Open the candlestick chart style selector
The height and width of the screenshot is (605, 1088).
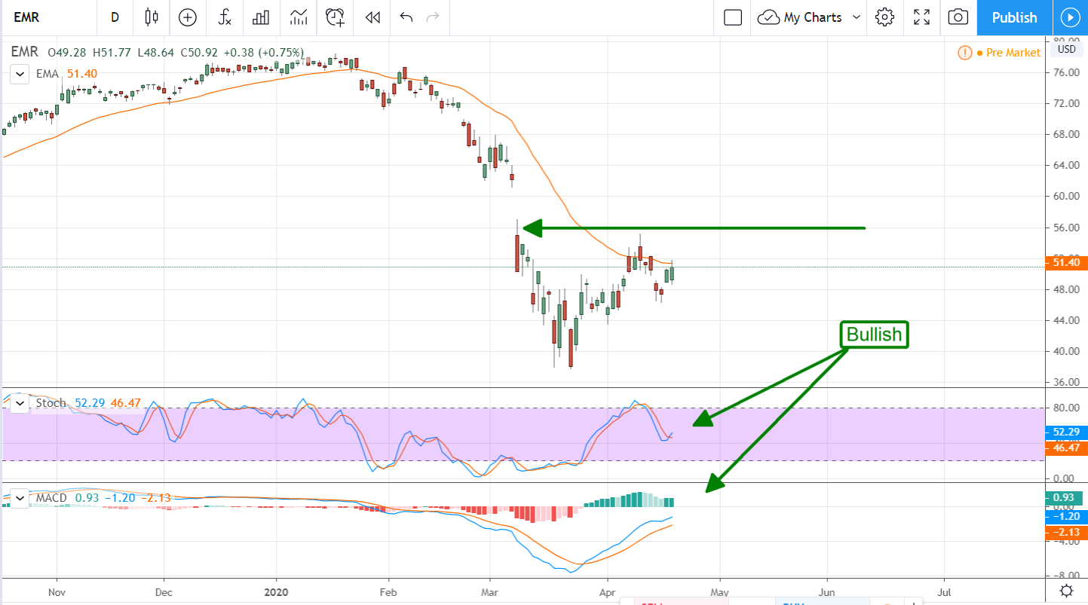pos(152,17)
